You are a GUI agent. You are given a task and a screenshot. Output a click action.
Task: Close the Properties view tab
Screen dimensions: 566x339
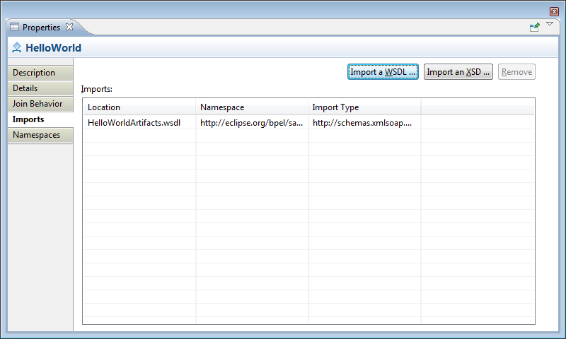69,28
